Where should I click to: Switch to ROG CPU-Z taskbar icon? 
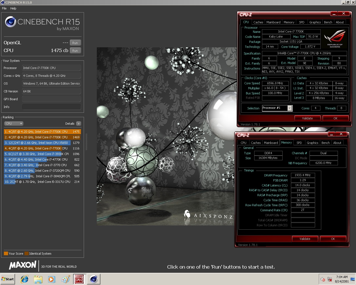coord(79,279)
